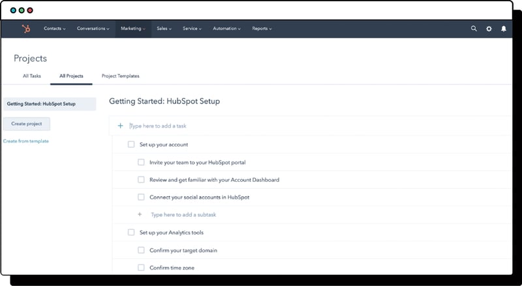This screenshot has width=522, height=286.
Task: Select the All Projects tab
Action: pos(71,76)
